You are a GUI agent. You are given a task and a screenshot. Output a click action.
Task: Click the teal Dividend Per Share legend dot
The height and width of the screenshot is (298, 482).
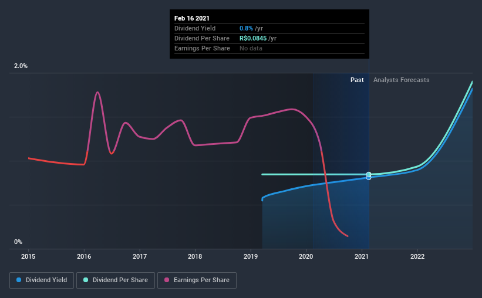pos(86,280)
